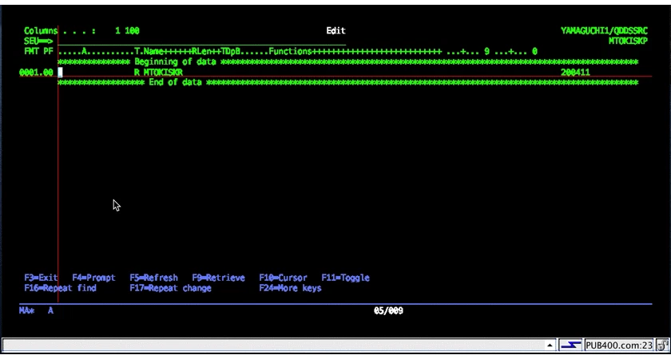Click the MA* A session indicator
671x359 pixels.
(37, 310)
